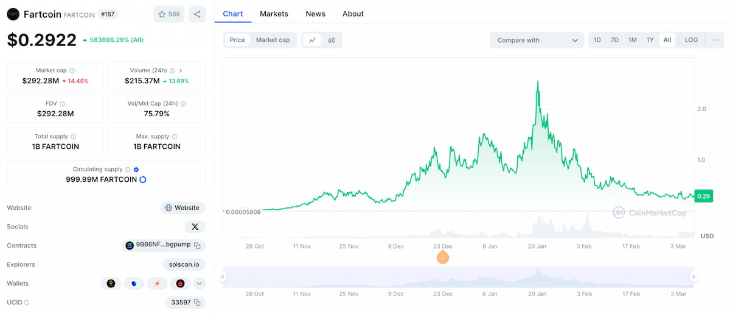The width and height of the screenshot is (730, 313).
Task: Click the 75.79% Vol/Mkt Cap value
Action: coord(157,114)
